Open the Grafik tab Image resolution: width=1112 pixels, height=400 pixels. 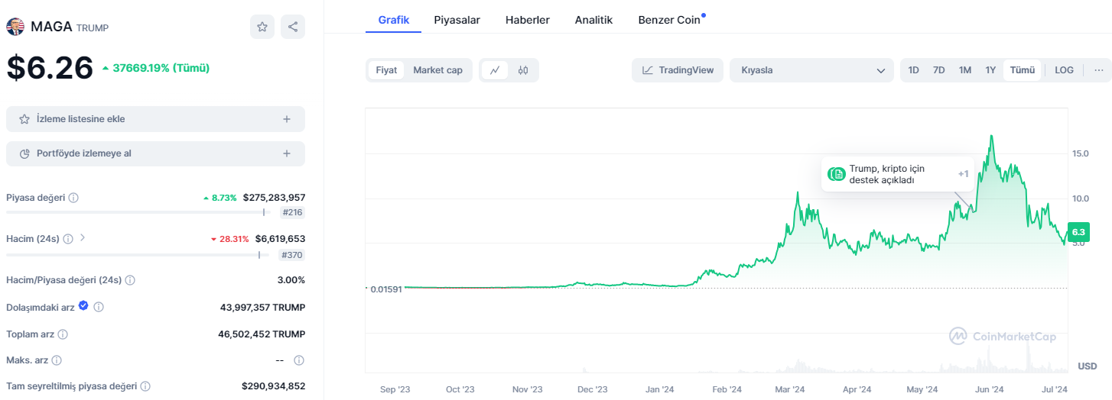click(x=394, y=20)
